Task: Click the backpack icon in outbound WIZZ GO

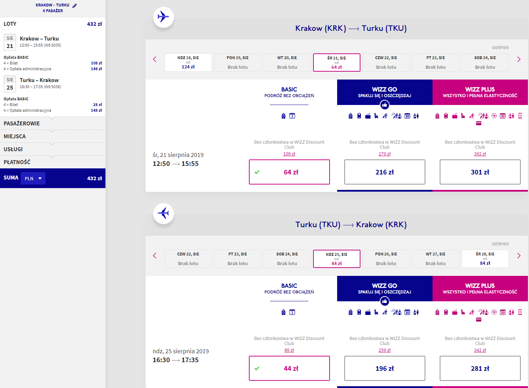Action: (x=350, y=116)
